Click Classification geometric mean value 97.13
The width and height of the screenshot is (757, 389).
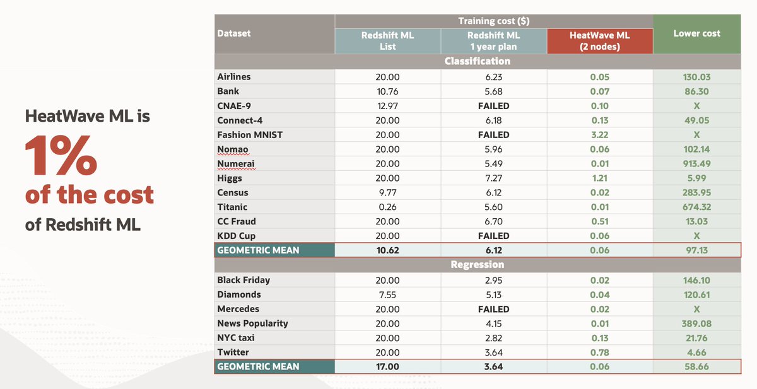point(696,250)
